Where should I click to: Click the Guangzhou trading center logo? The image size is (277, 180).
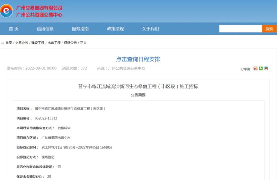(6, 11)
